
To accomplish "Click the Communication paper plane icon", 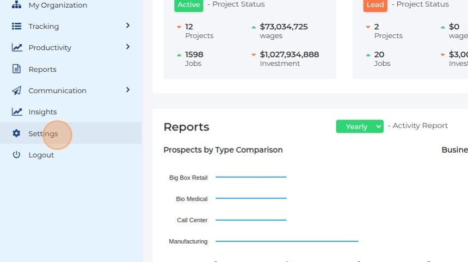I will pyautogui.click(x=16, y=90).
